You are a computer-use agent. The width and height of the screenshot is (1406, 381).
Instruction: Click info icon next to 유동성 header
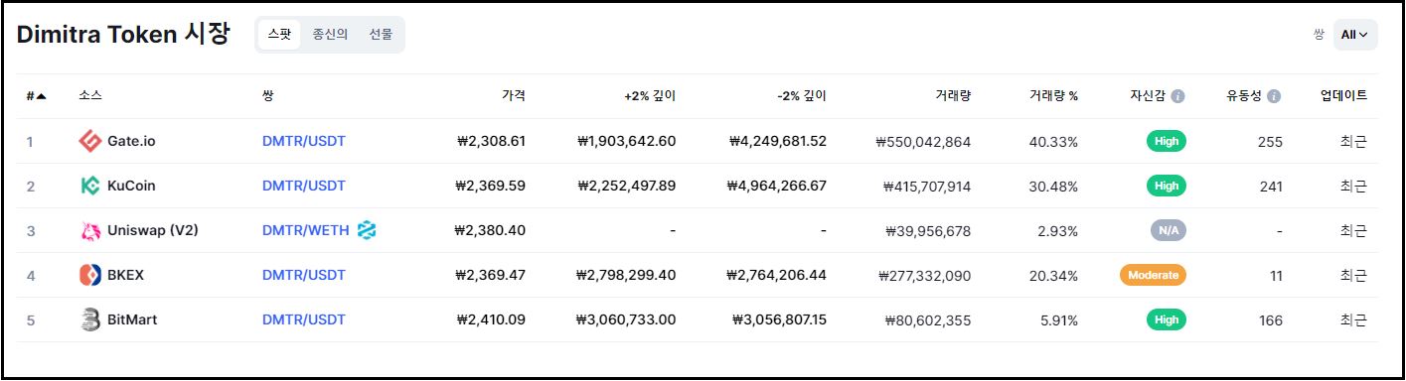pos(1274,96)
